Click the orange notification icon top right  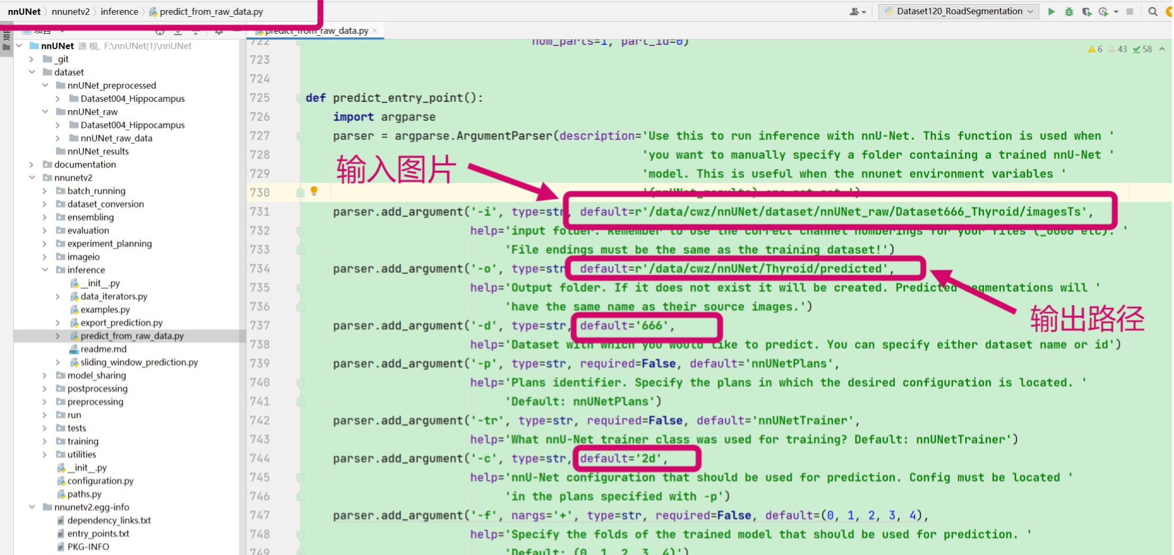coord(1170,11)
